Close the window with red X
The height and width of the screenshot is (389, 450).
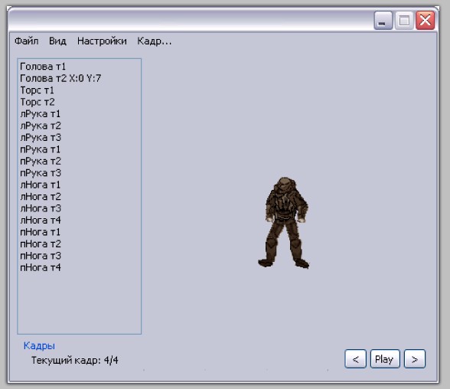pos(425,21)
